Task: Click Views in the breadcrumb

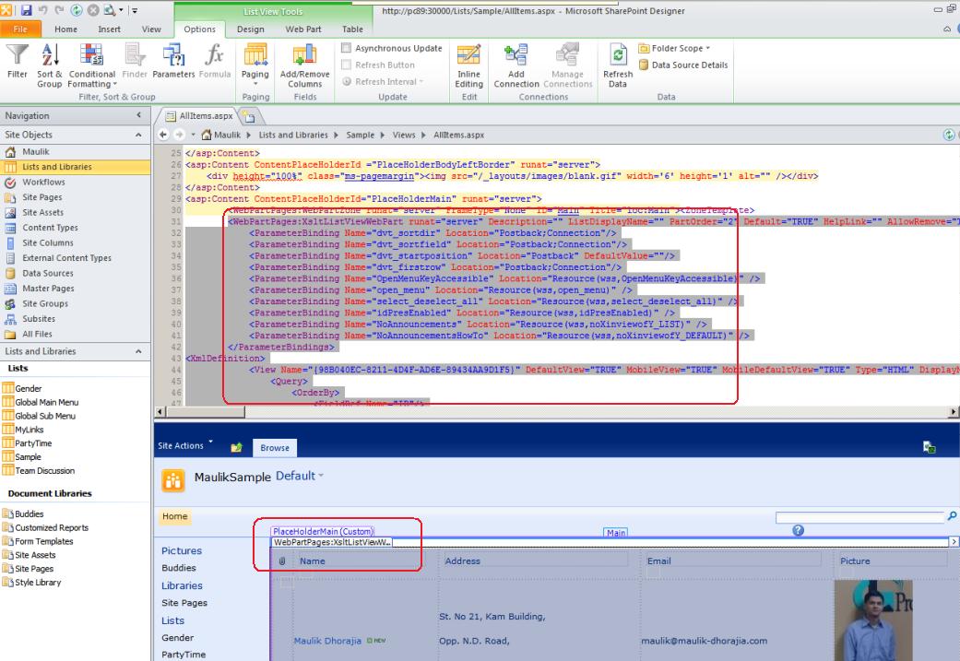Action: [404, 135]
